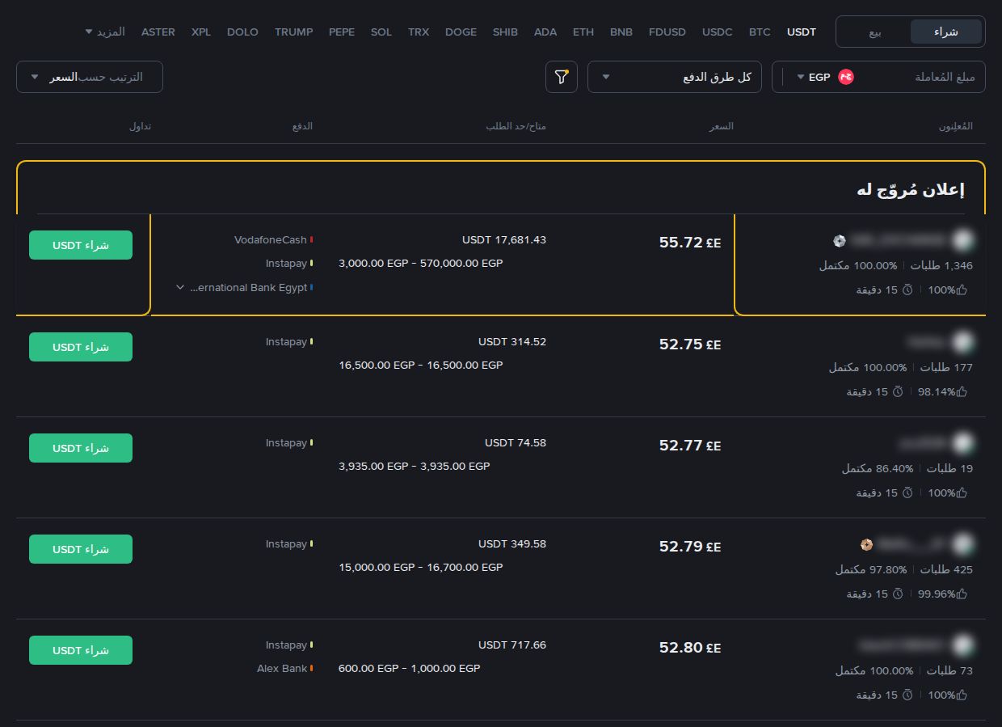The width and height of the screenshot is (1002, 727).
Task: Click the limit 600.00 EGP - 1,000.00 EGP
Action: 410,669
